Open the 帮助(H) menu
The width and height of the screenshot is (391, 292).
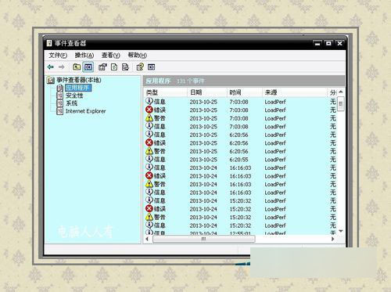[x=137, y=56]
